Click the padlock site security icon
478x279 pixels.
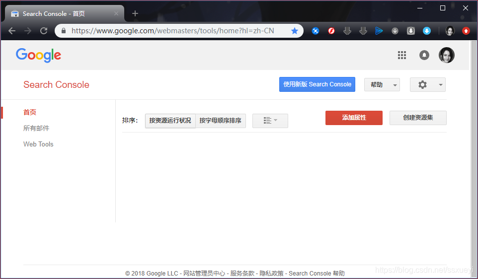[64, 31]
